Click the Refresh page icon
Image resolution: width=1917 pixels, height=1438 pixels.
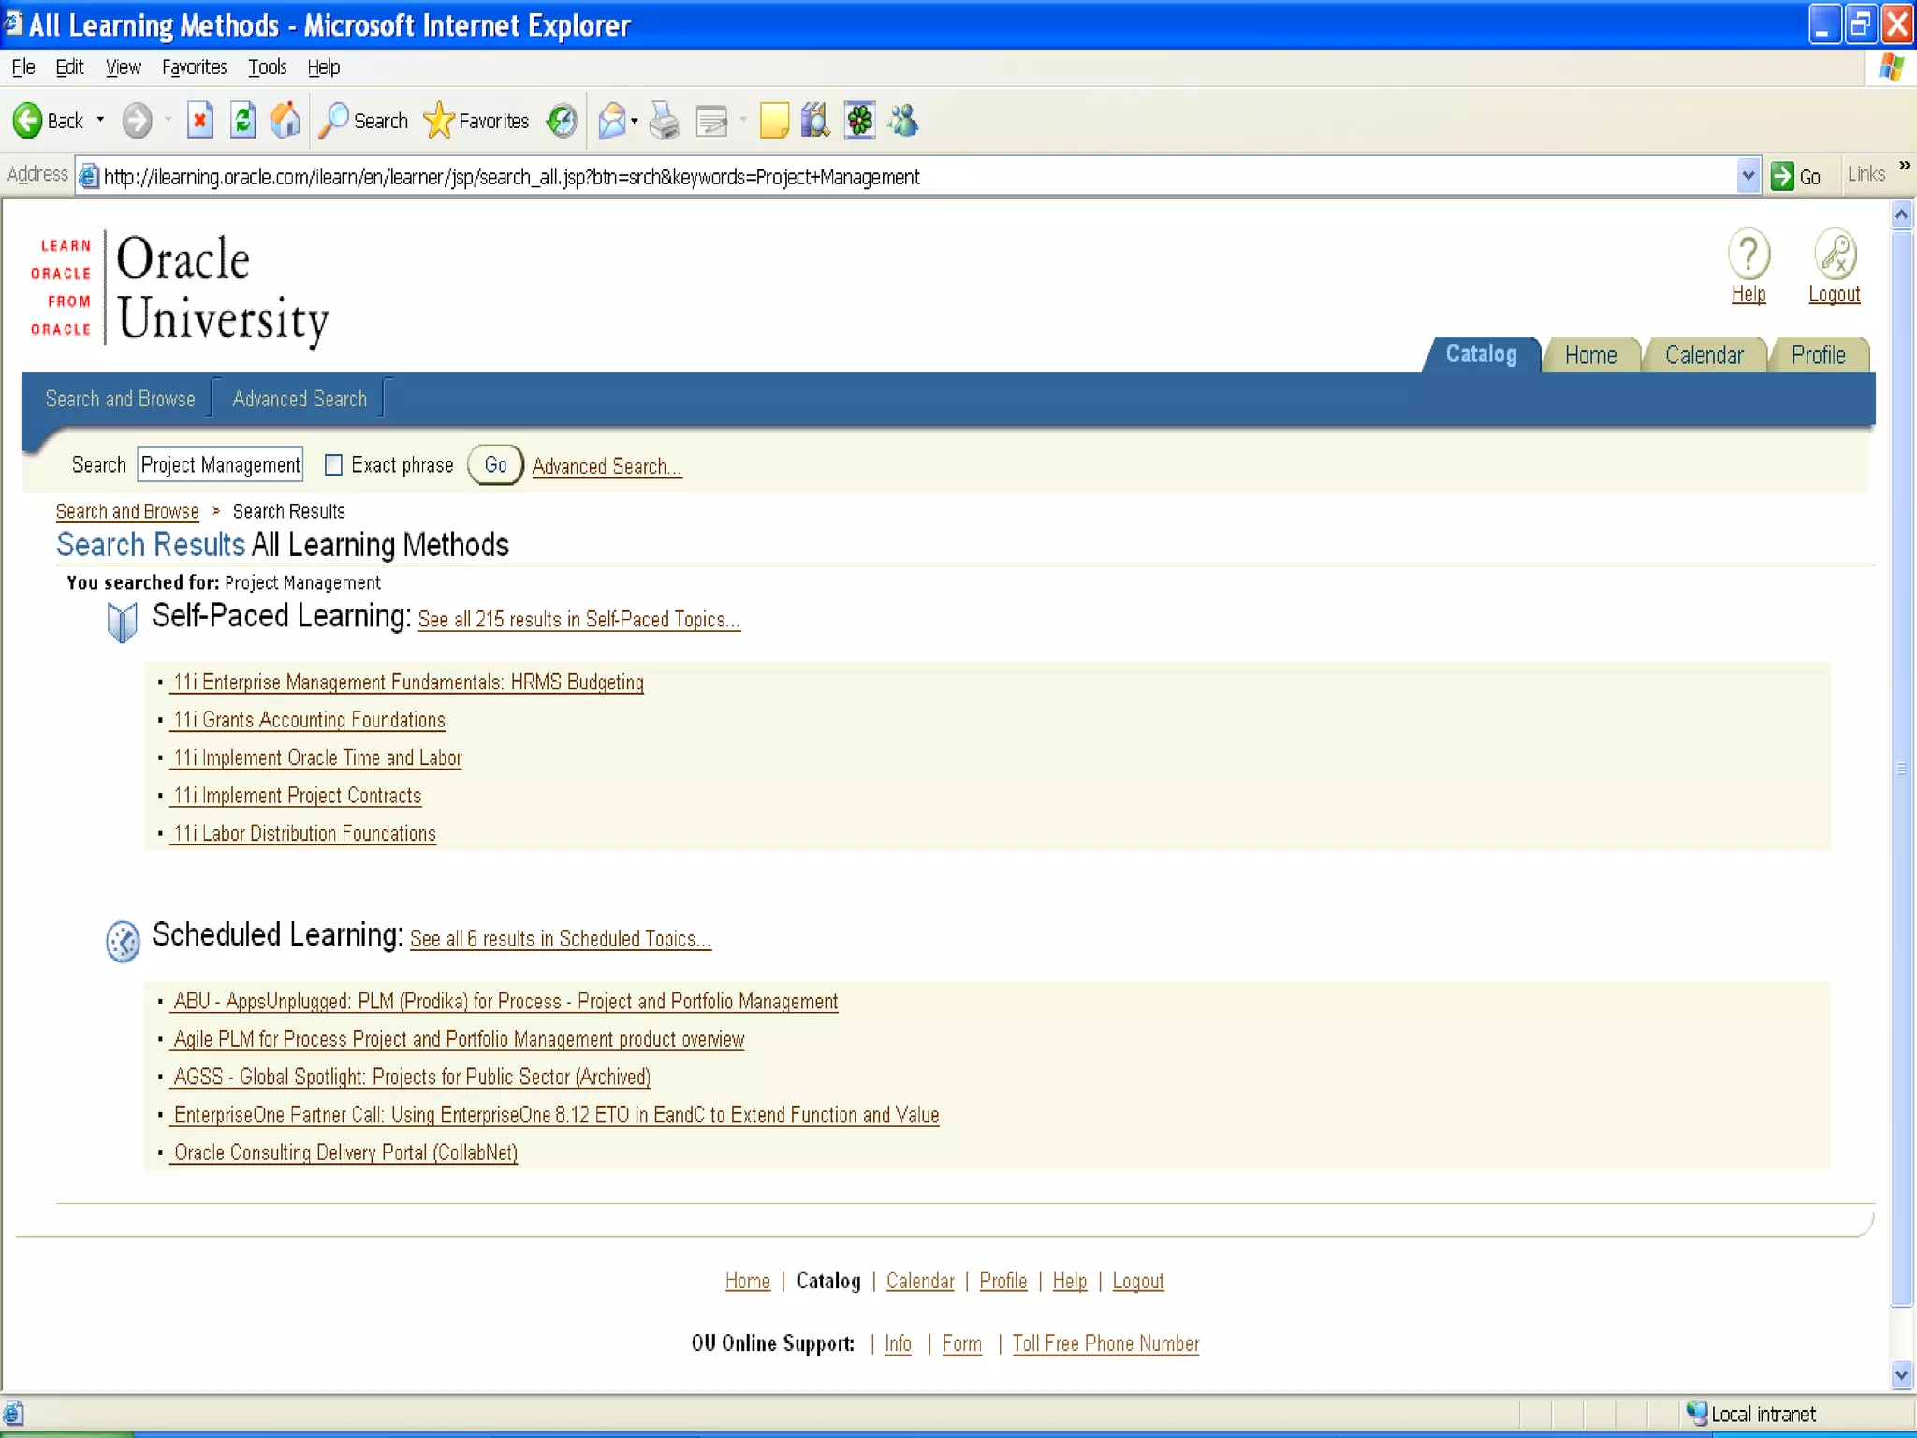(x=242, y=121)
